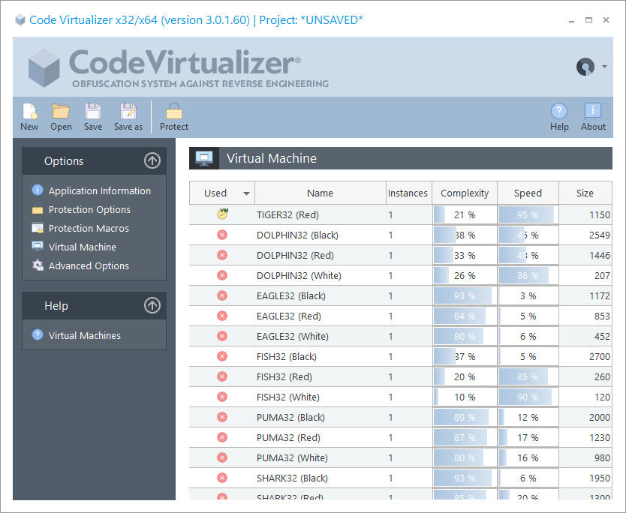The width and height of the screenshot is (626, 513).
Task: Click the Virtual Machine monitor icon
Action: [x=203, y=157]
